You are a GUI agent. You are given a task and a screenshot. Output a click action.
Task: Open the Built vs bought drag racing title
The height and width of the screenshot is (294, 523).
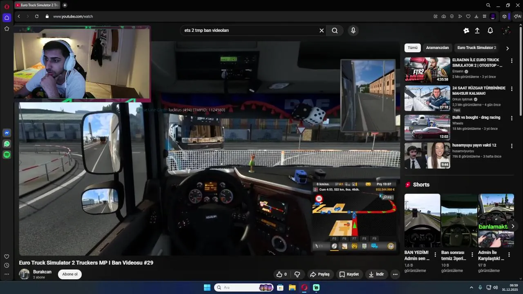pyautogui.click(x=476, y=118)
